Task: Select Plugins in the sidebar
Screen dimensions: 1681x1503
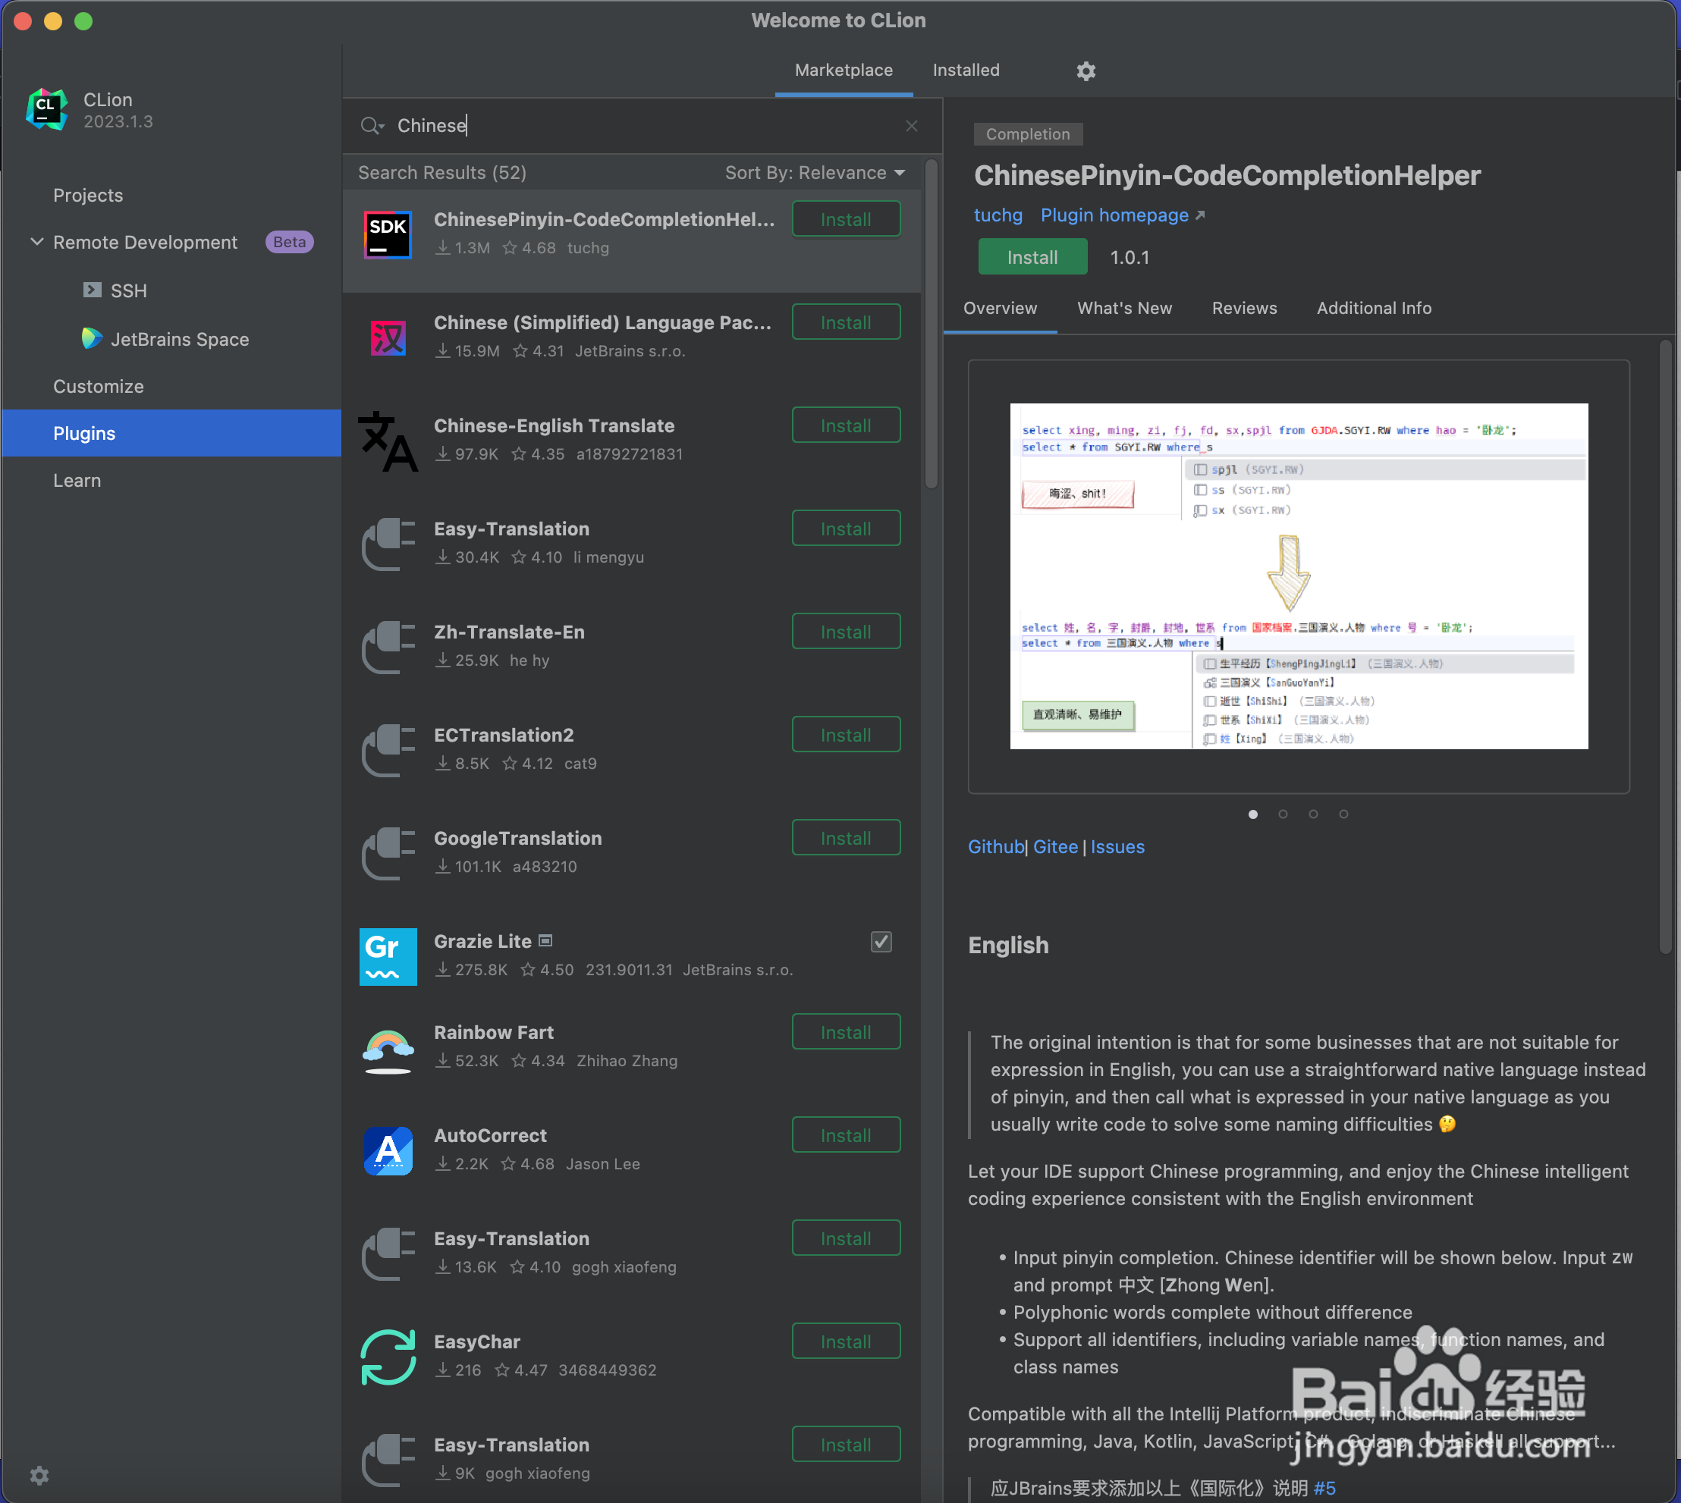Action: point(171,434)
